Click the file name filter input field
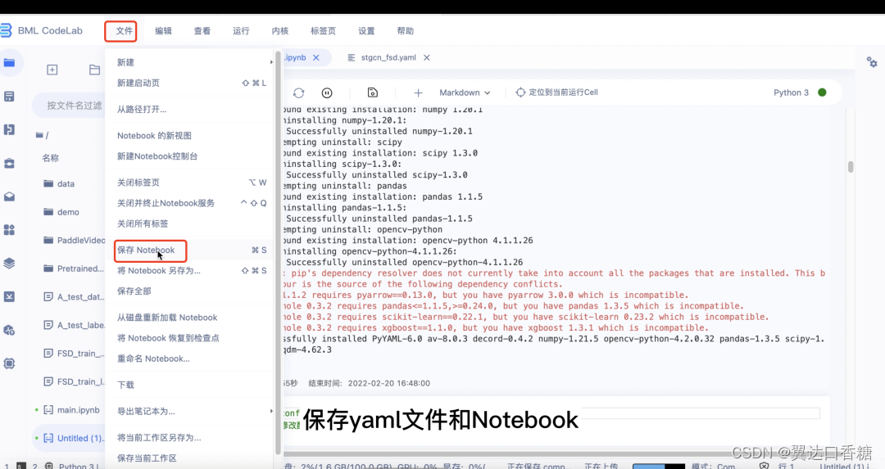The height and width of the screenshot is (469, 885). tap(70, 106)
